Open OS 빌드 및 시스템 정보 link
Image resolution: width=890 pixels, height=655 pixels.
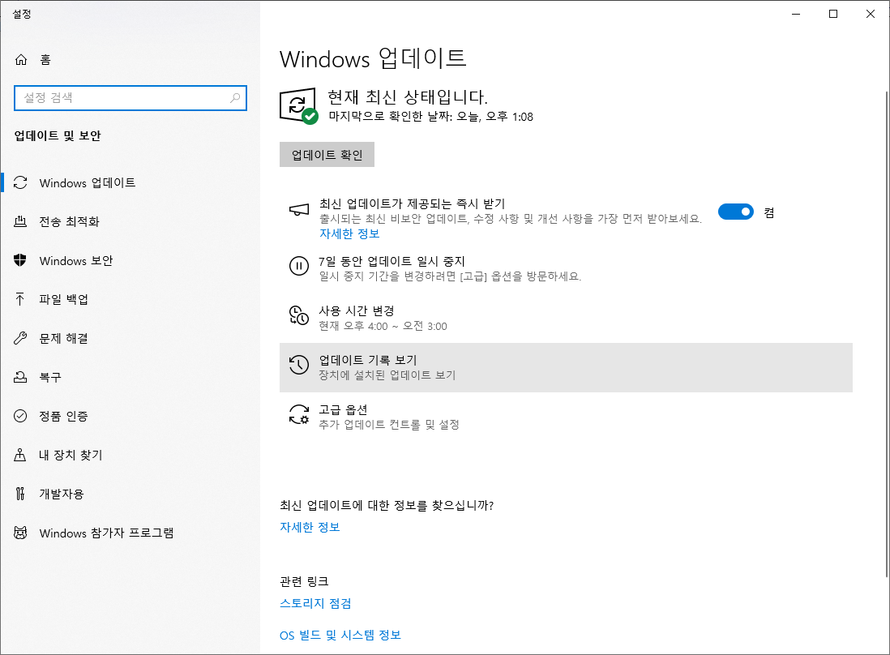[340, 635]
